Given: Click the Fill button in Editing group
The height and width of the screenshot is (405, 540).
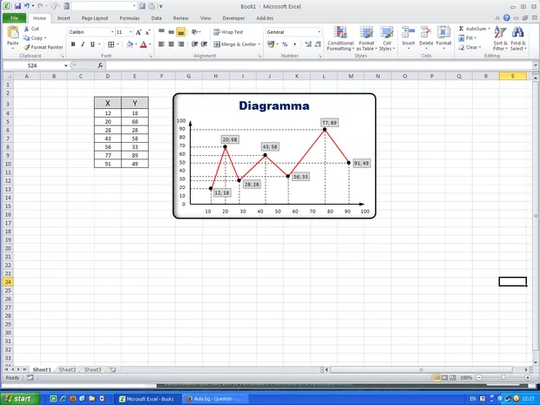Looking at the screenshot, I should click(468, 37).
